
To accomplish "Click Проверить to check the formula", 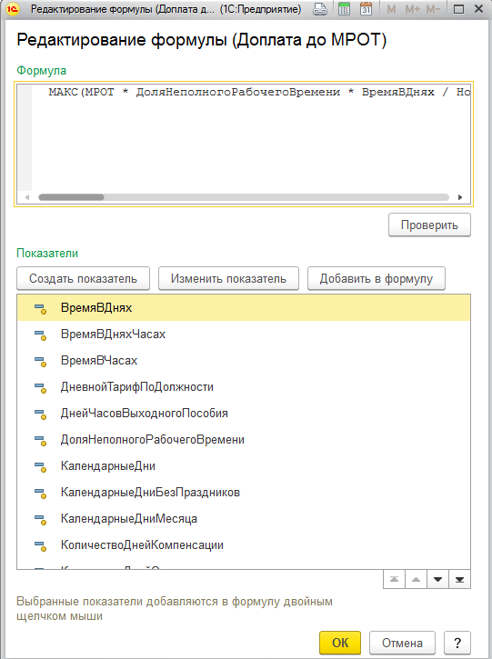I will pos(429,225).
